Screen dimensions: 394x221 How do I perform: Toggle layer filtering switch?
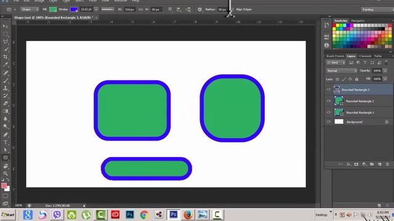click(386, 63)
